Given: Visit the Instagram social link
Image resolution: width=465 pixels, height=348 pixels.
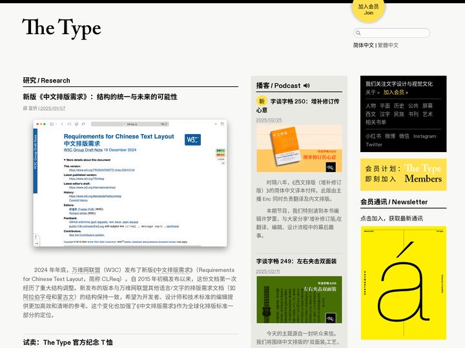Looking at the screenshot, I should (425, 137).
